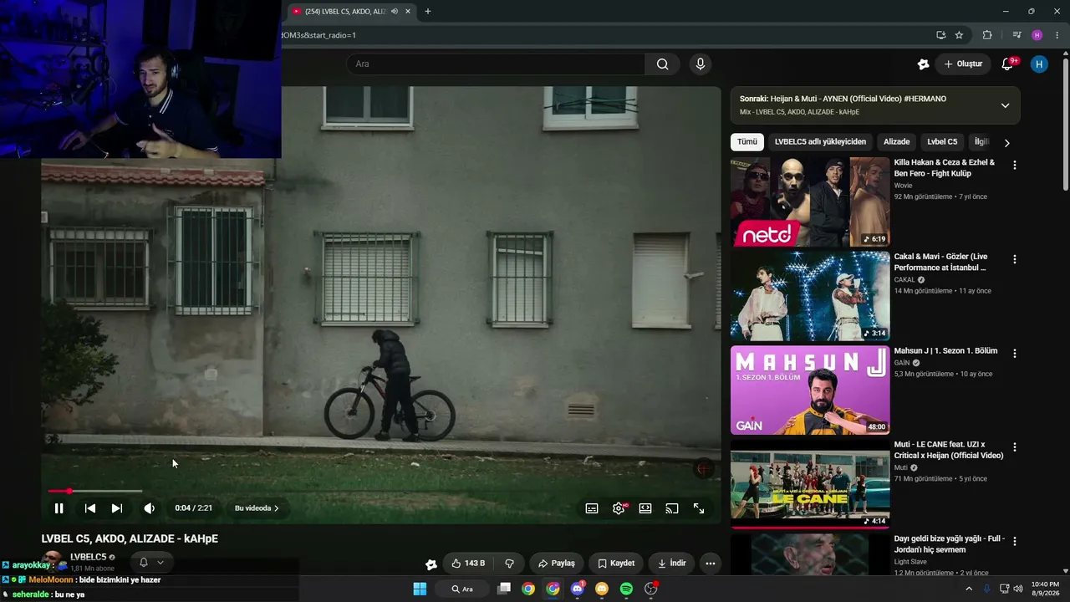The width and height of the screenshot is (1070, 602).
Task: Open options for Mahsun J video
Action: (x=1015, y=354)
